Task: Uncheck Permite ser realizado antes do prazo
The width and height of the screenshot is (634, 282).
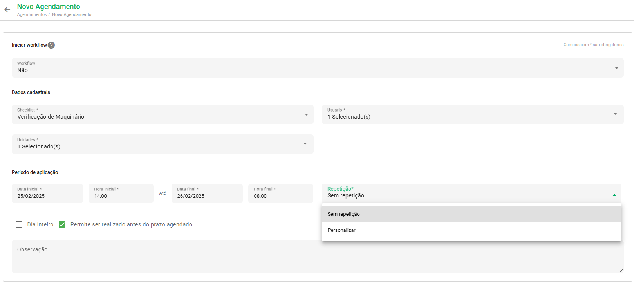Action: click(62, 224)
